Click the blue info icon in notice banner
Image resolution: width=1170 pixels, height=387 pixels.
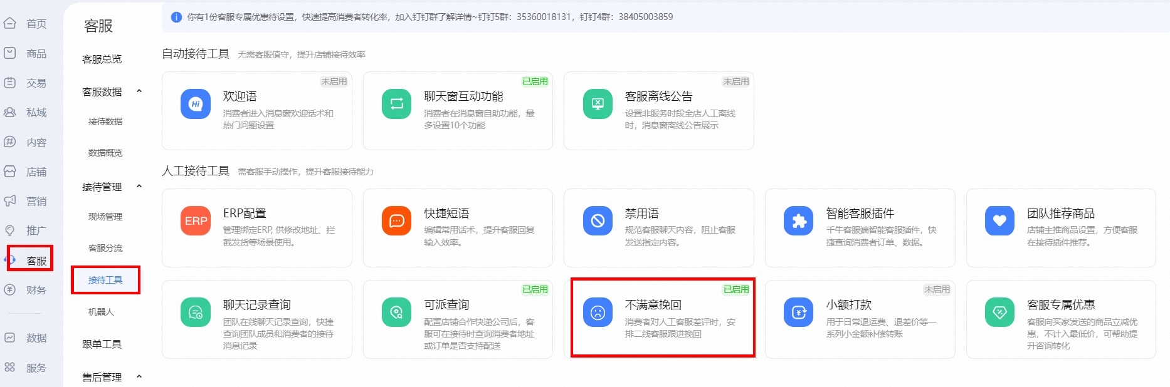[176, 17]
